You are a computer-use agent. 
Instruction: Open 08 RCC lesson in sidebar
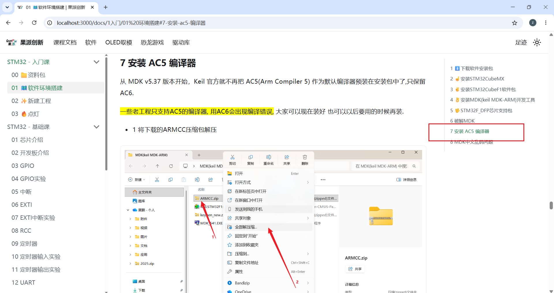point(56,231)
